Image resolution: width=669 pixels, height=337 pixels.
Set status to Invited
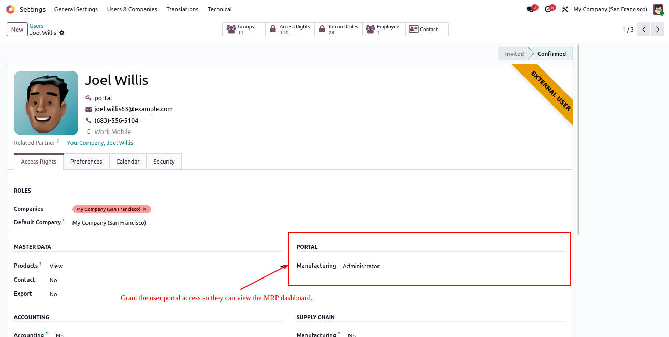click(514, 53)
